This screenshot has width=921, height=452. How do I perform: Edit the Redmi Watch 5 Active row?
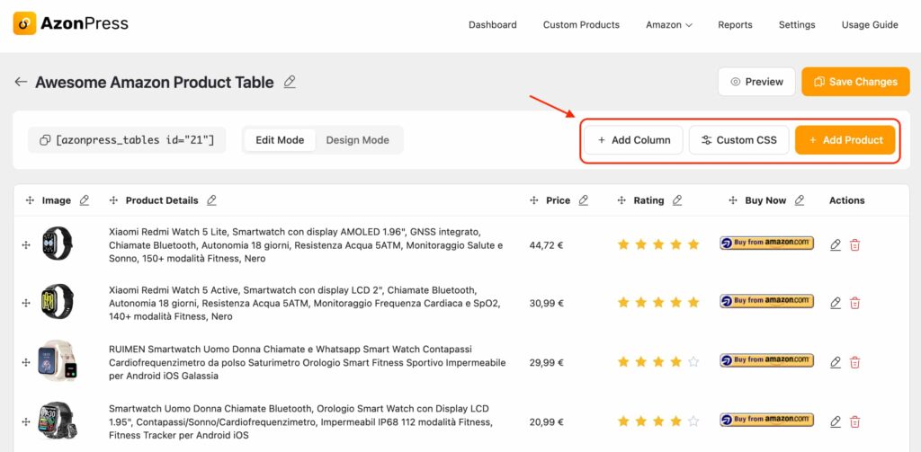coord(836,303)
